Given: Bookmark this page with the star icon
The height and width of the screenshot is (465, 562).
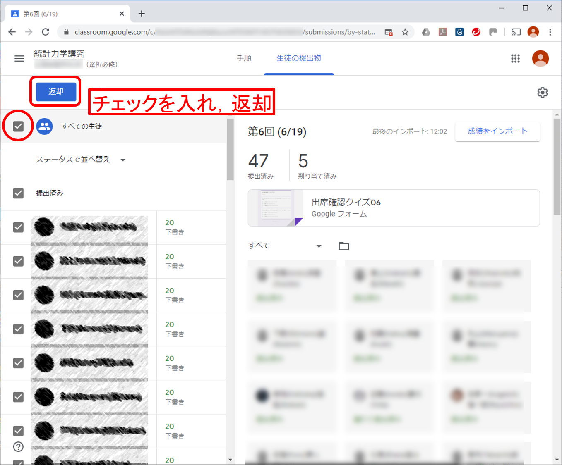Looking at the screenshot, I should click(405, 32).
